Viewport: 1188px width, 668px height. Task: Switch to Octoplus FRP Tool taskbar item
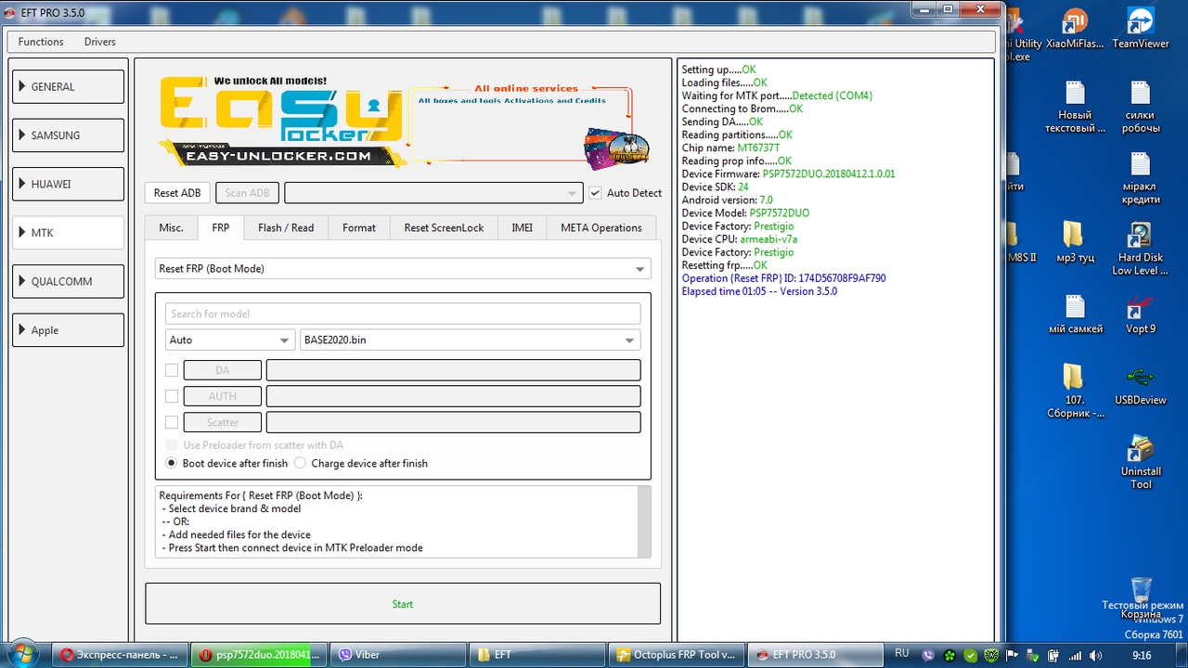coord(678,654)
